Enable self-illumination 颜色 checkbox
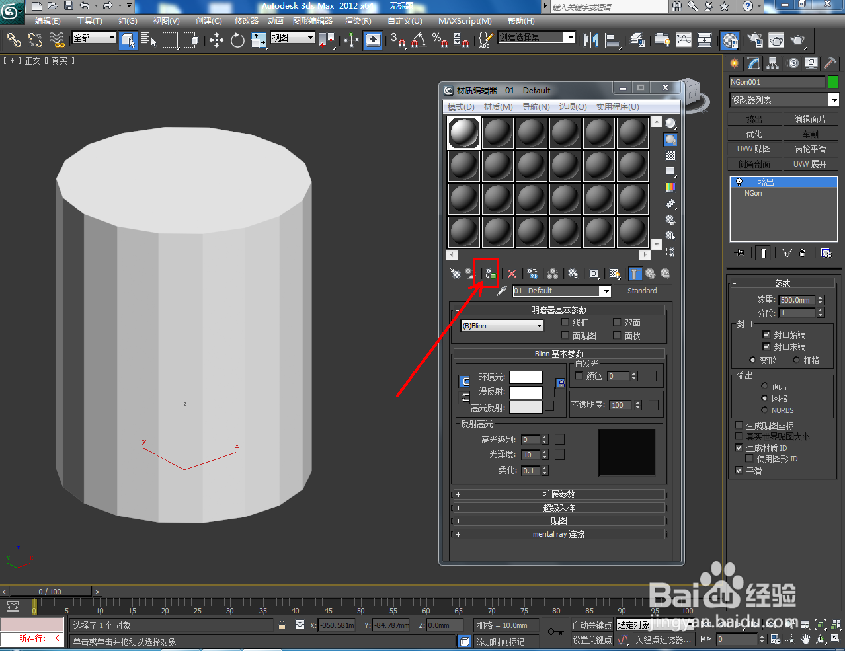Screen dimensions: 845x651 [x=579, y=375]
